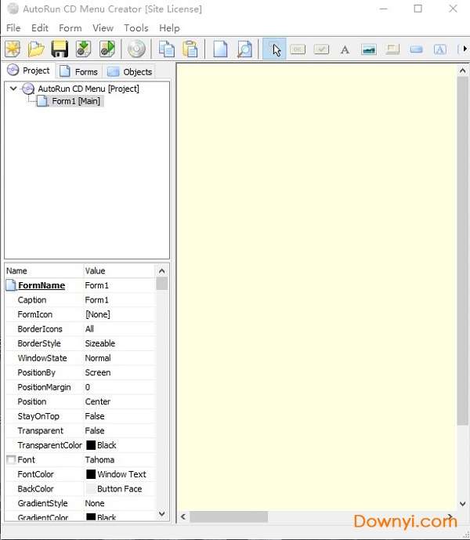Select AutoRun CD Menu [Project] tree item
This screenshot has height=540, width=470.
[89, 89]
